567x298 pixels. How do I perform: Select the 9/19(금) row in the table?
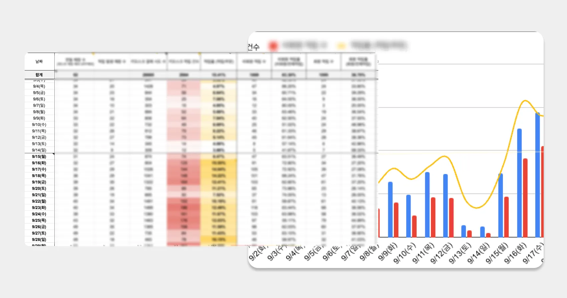(39, 182)
